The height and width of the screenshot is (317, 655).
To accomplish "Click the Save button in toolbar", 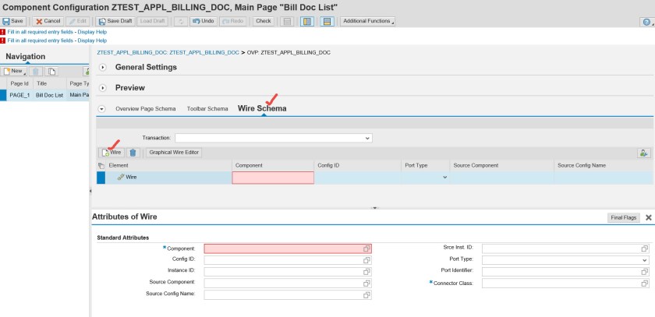I will click(x=13, y=21).
